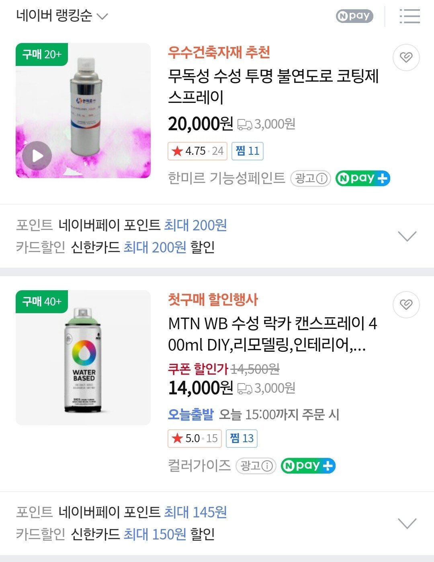Play the coating spray product video
Screen dimensions: 434x562
(x=37, y=156)
